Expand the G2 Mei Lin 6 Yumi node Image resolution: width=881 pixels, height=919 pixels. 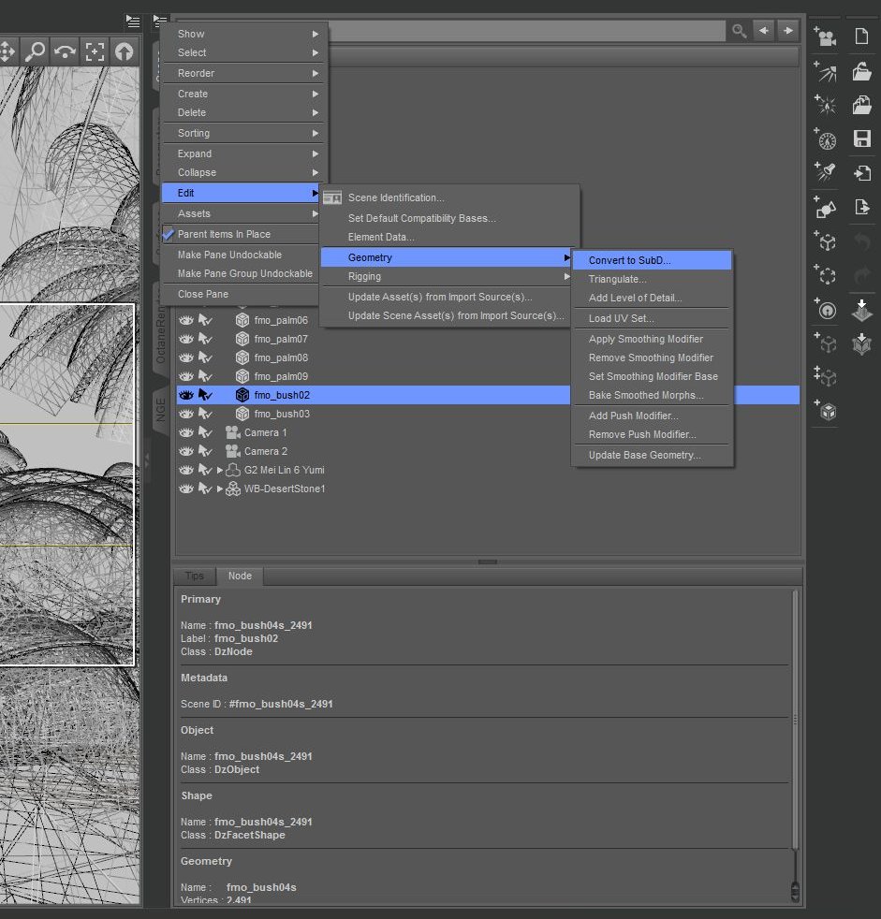221,470
